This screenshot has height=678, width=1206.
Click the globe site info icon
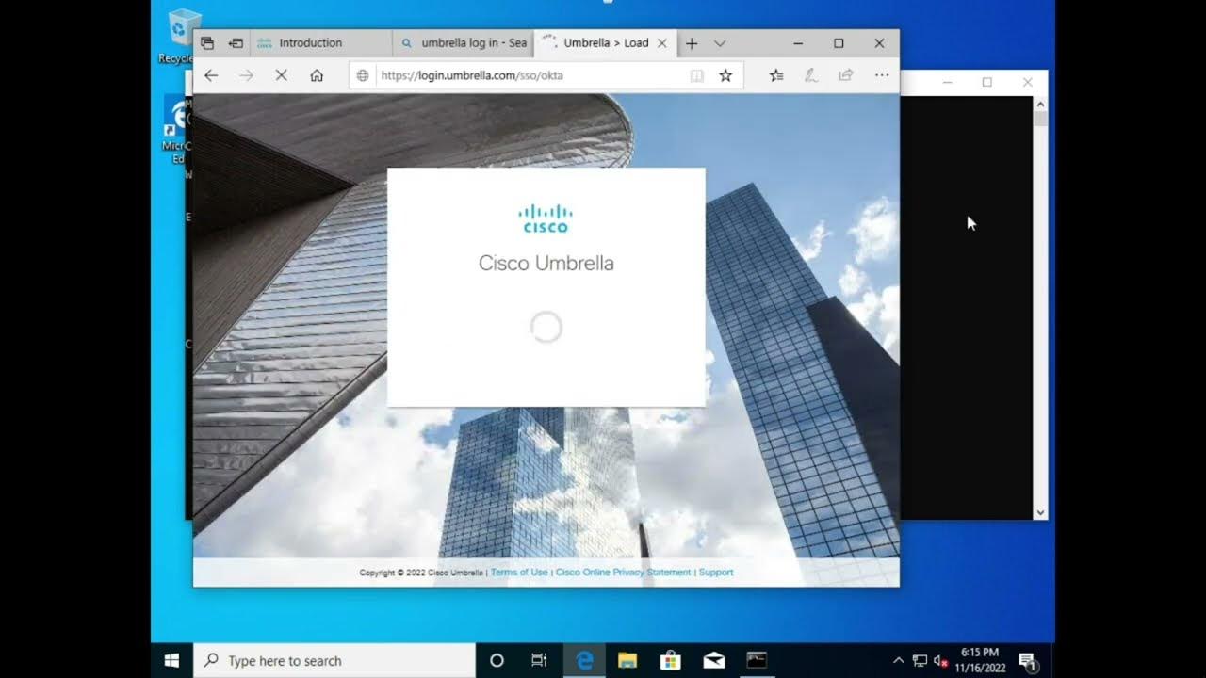pyautogui.click(x=363, y=75)
